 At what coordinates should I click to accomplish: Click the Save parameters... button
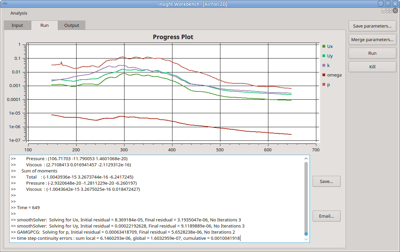[x=372, y=26]
